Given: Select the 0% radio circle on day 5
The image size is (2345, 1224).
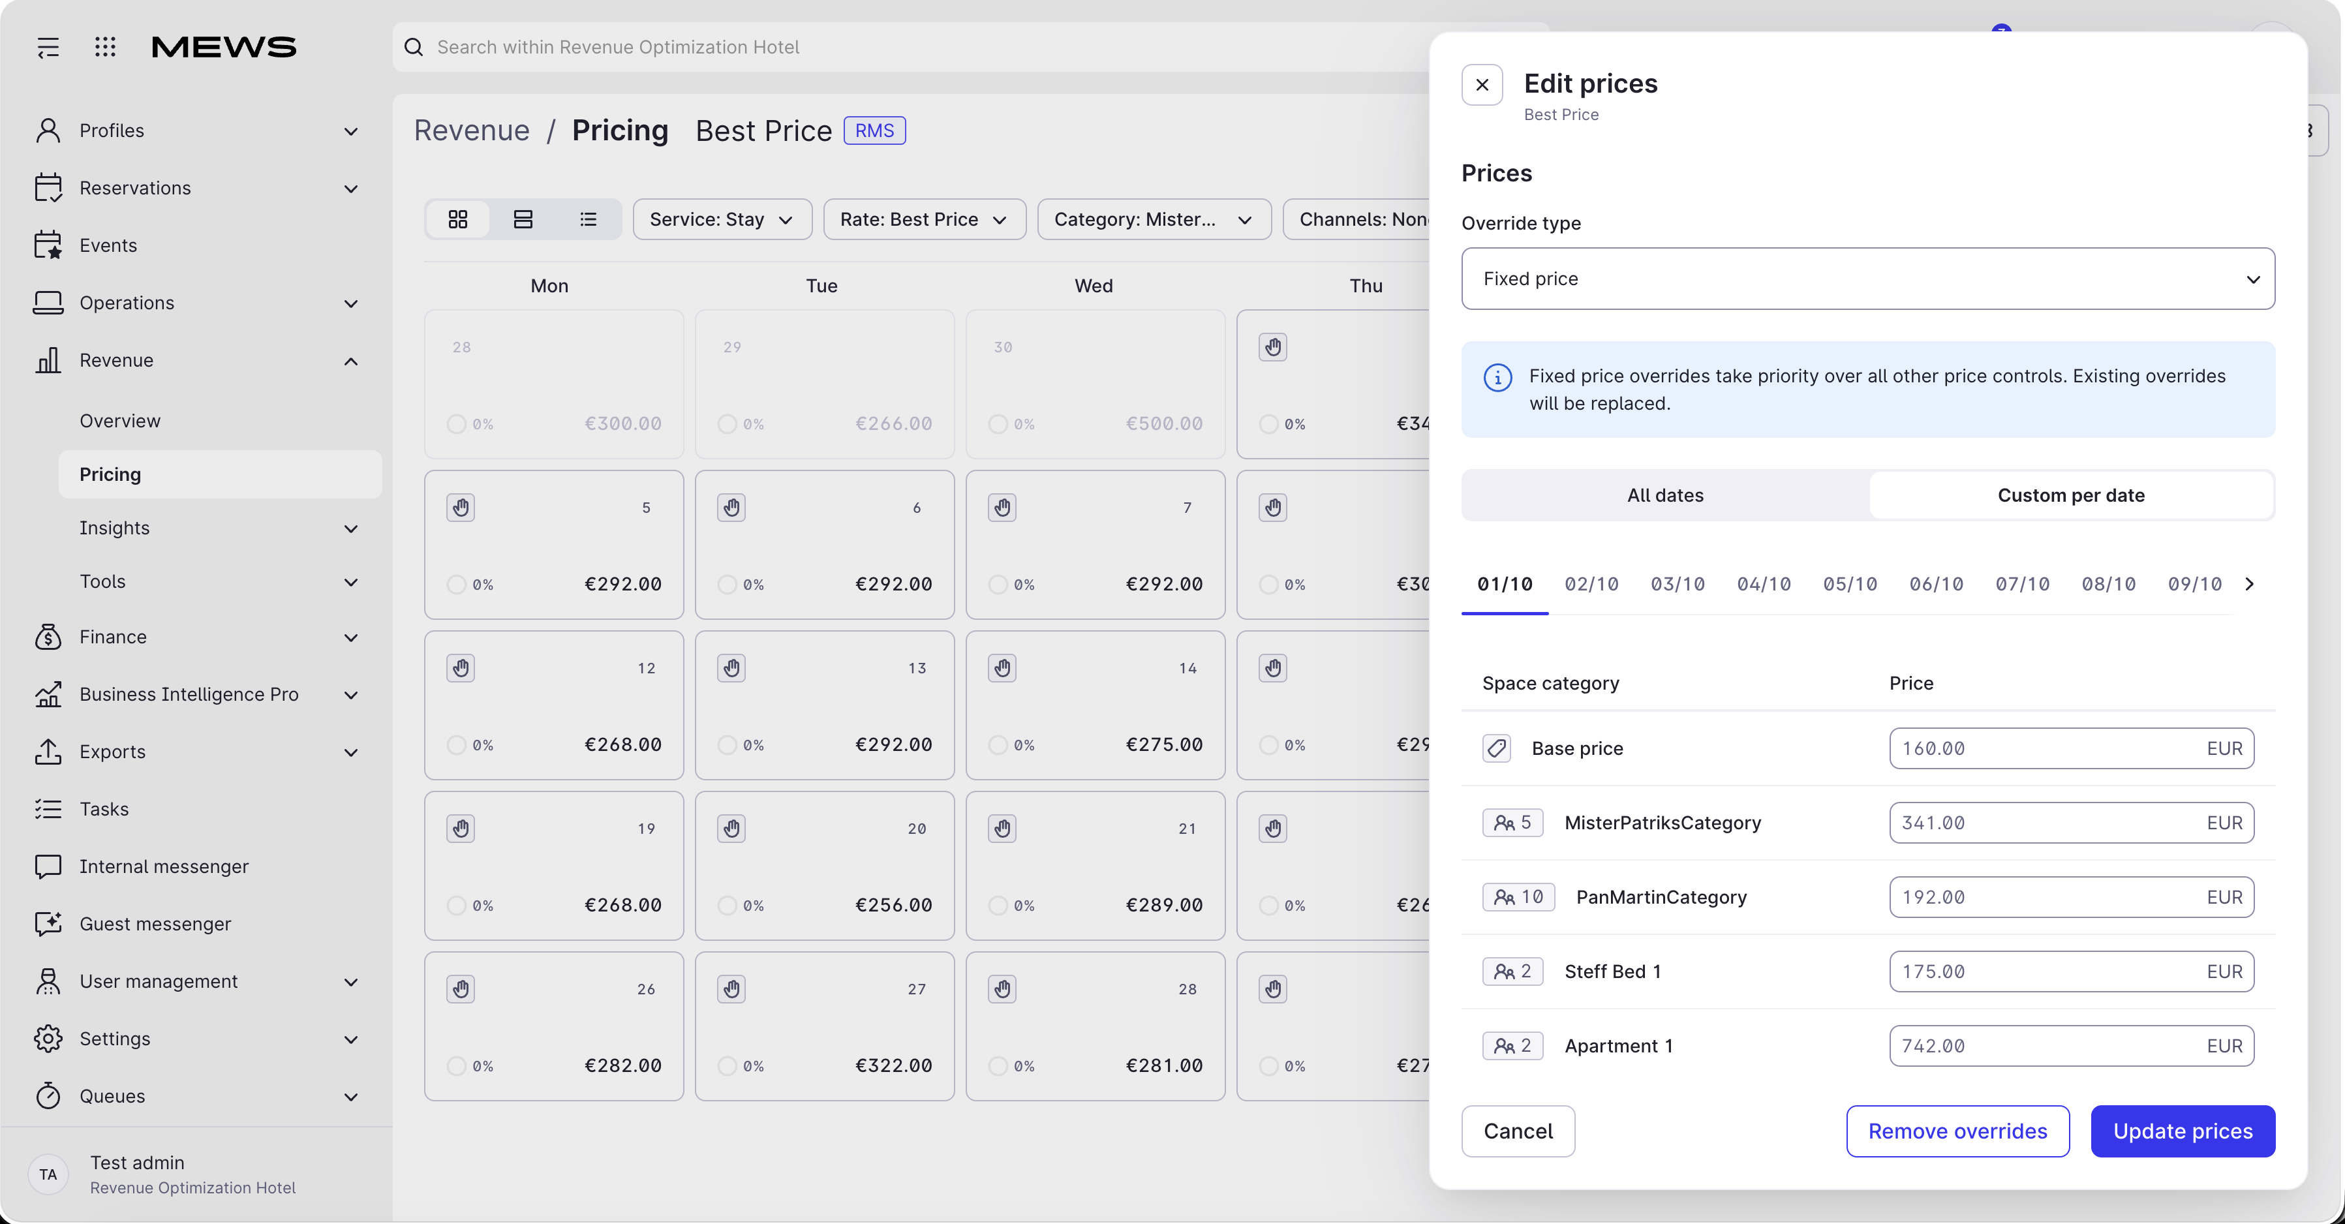Looking at the screenshot, I should (x=456, y=585).
